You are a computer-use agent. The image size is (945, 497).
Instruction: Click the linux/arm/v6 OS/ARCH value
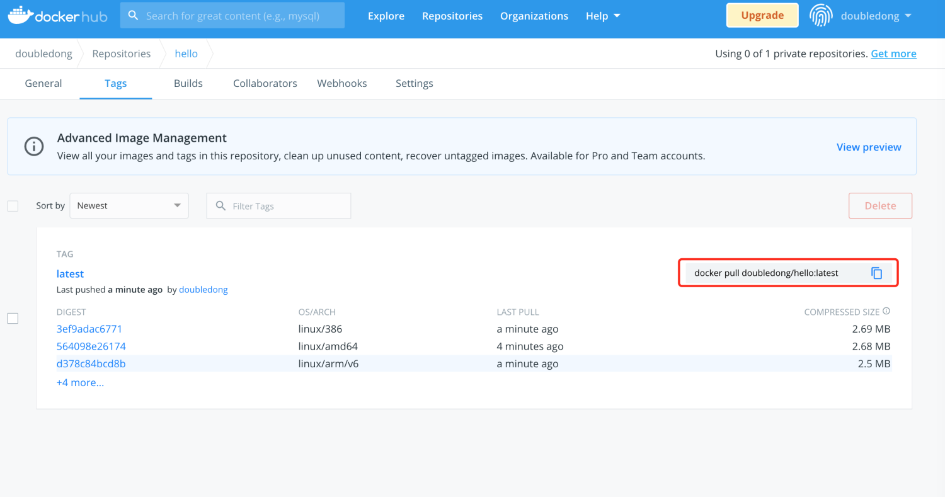point(328,363)
